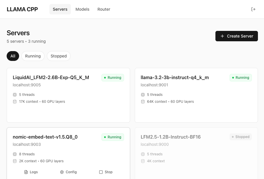The image size is (264, 179).
Task: Click the Stopped status badge on LFM2.5-1.2B server
Action: point(240,137)
